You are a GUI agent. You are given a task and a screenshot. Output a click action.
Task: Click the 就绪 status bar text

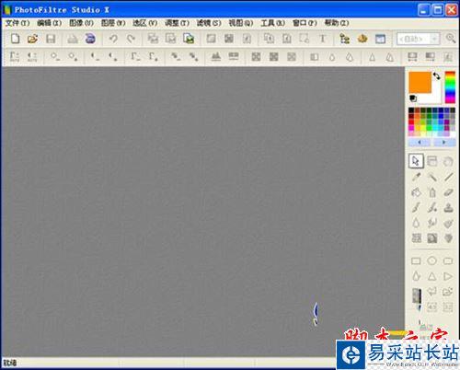click(10, 363)
